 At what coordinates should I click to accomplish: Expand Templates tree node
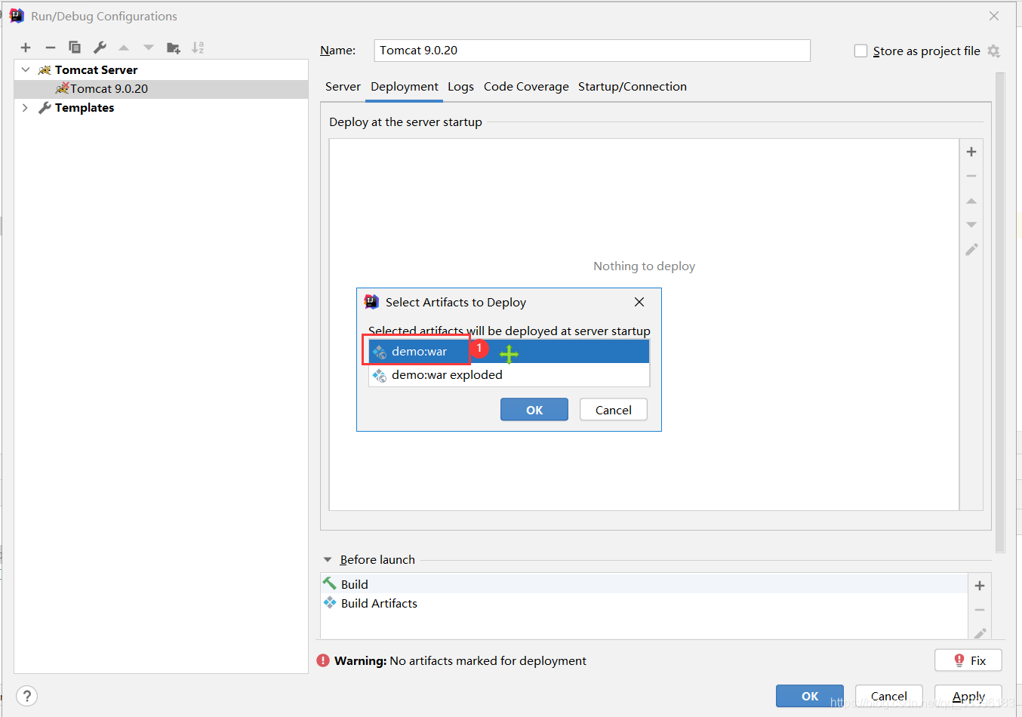[x=26, y=108]
